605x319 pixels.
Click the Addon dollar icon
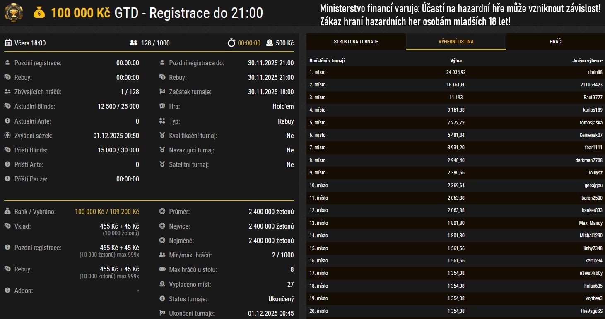coord(7,290)
